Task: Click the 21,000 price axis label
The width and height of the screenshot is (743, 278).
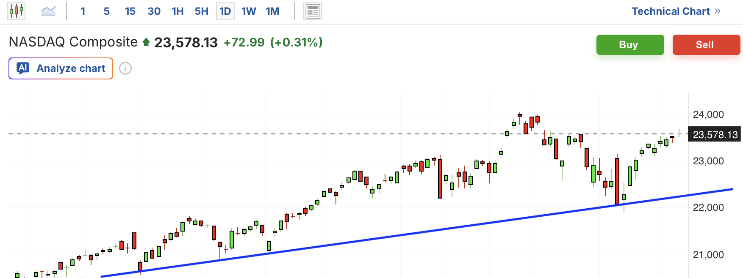Action: pos(708,255)
